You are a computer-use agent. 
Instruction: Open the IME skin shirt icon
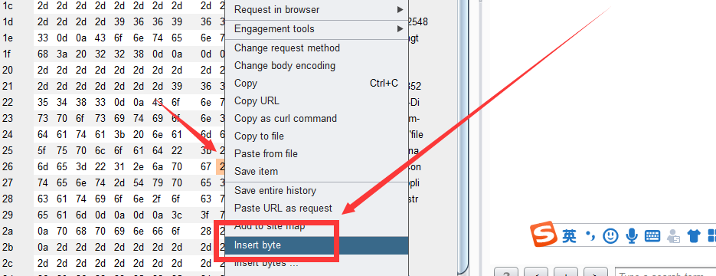694,236
